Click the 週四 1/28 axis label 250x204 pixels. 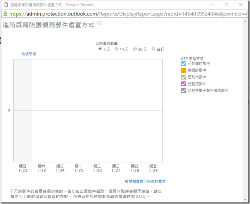pos(134,168)
